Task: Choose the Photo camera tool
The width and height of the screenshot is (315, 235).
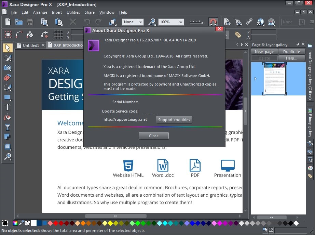Action: point(8,68)
